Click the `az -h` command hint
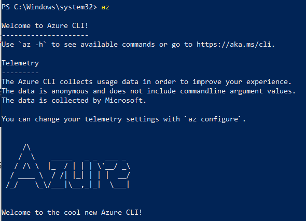 (32, 45)
